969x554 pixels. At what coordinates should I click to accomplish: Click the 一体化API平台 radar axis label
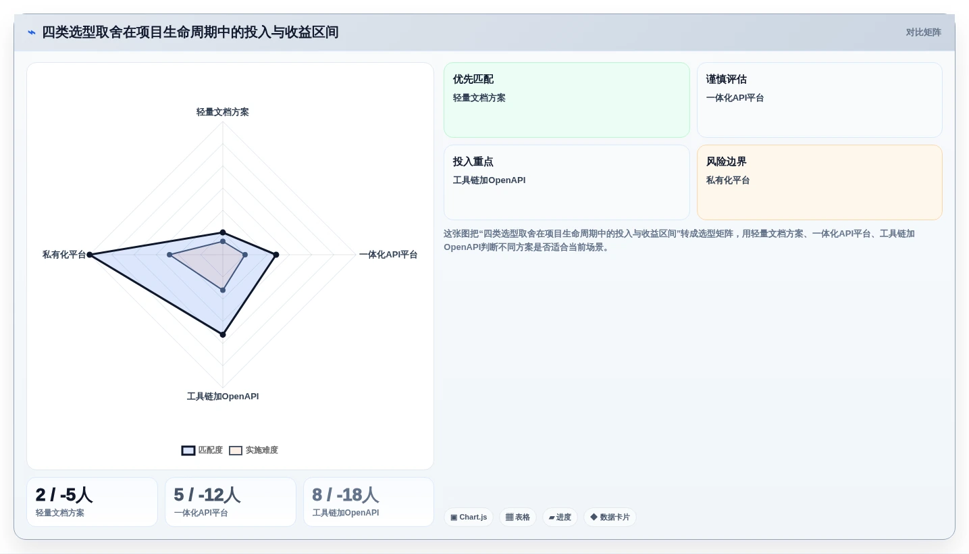388,255
